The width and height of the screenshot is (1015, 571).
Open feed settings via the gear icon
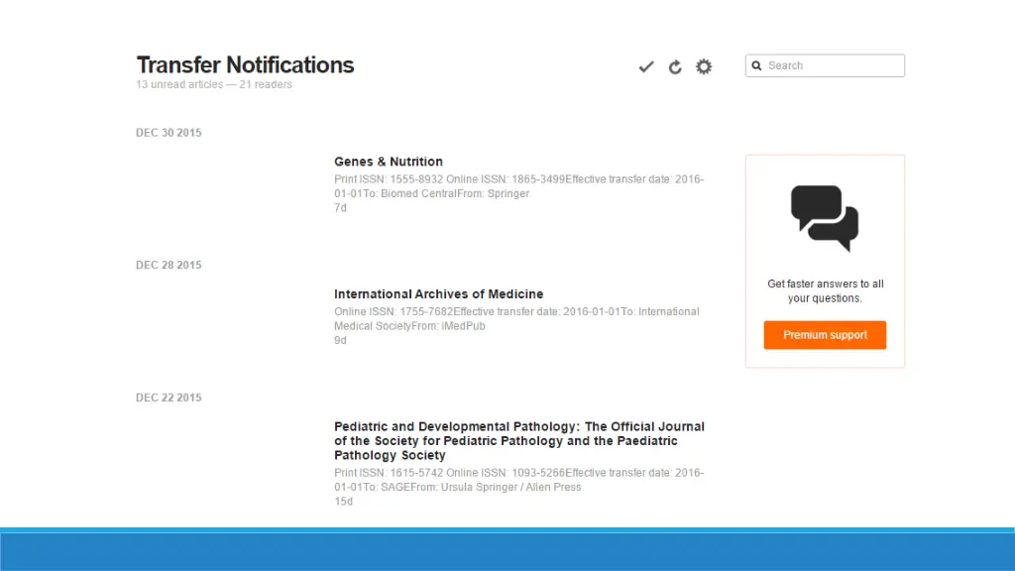point(704,66)
